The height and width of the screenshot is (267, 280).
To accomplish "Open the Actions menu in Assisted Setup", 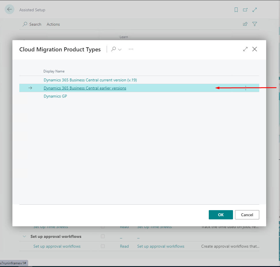I will pyautogui.click(x=53, y=24).
